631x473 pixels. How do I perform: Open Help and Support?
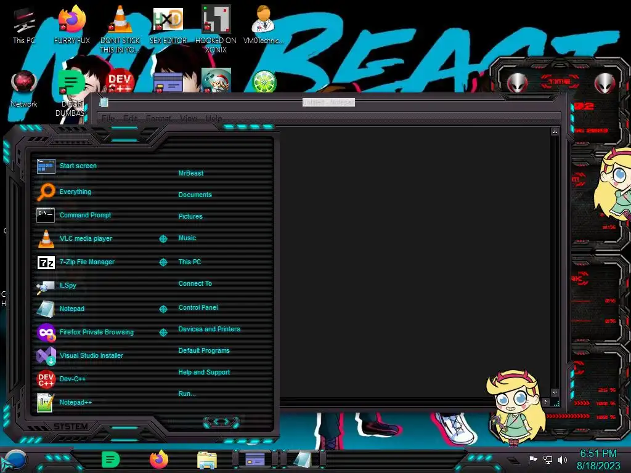tap(204, 373)
